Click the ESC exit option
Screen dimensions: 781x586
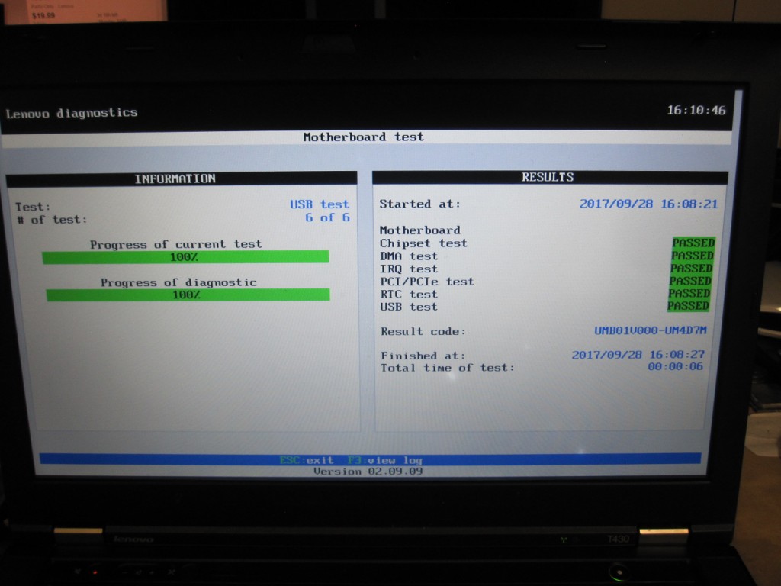coord(307,460)
